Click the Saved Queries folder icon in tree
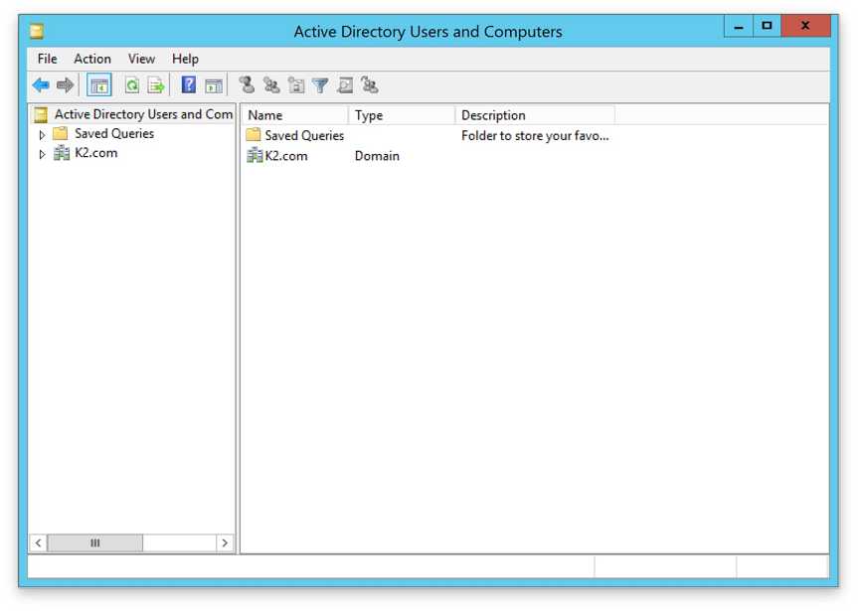The width and height of the screenshot is (858, 611). click(61, 133)
